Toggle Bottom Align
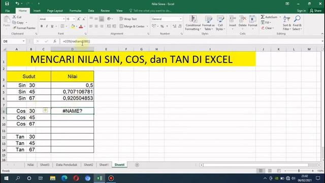The width and height of the screenshot is (325, 183). (x=102, y=19)
